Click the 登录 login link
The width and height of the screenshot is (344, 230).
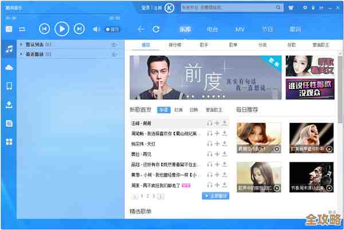pos(146,8)
